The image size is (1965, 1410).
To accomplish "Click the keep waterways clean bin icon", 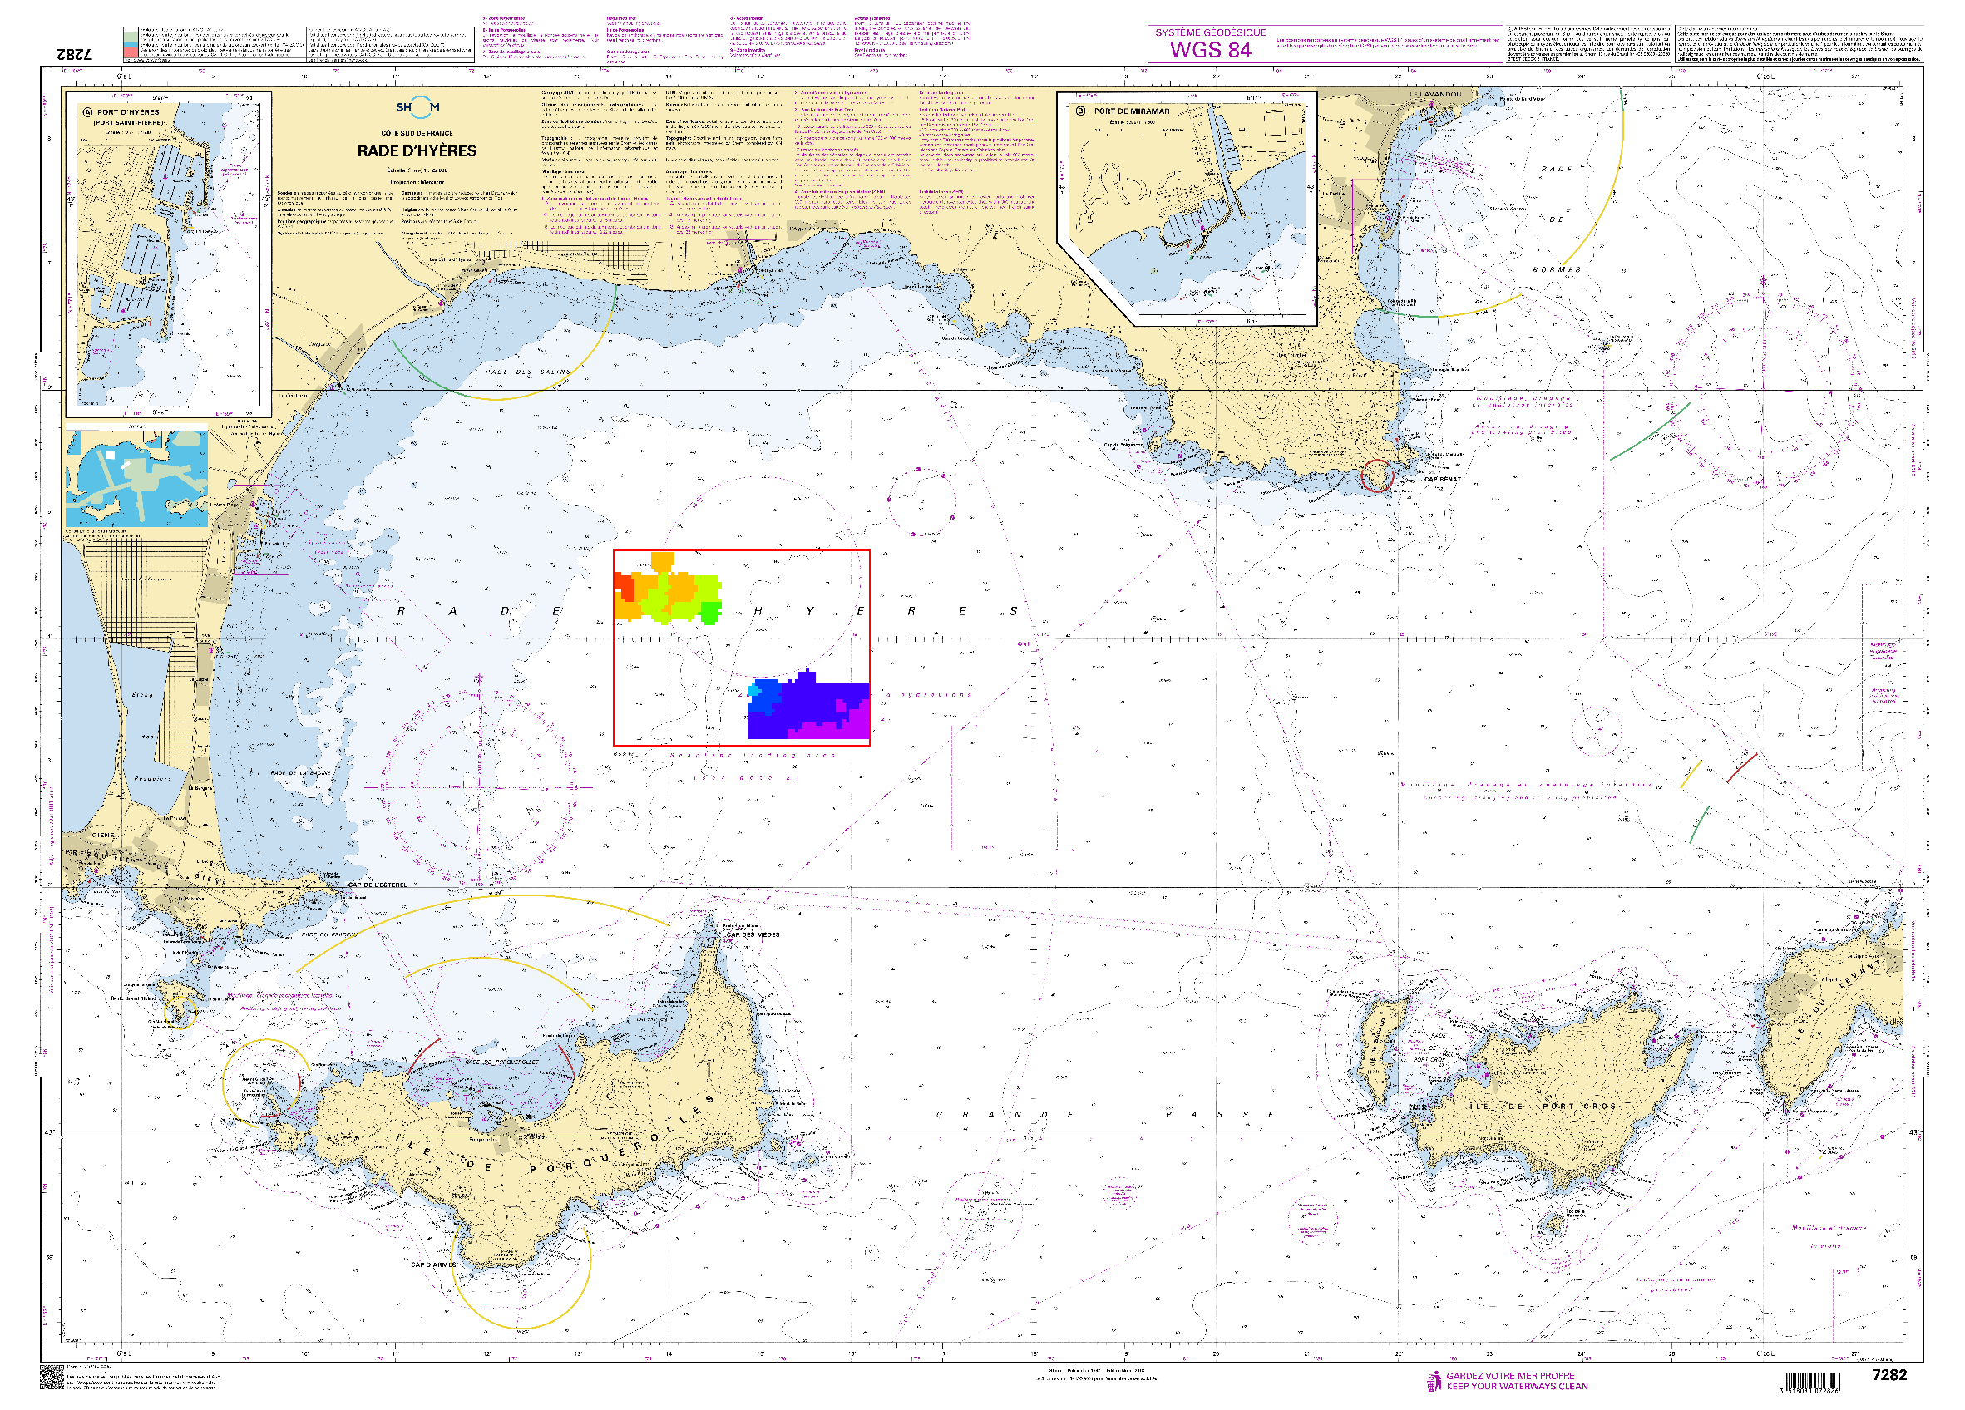I will click(x=1434, y=1381).
